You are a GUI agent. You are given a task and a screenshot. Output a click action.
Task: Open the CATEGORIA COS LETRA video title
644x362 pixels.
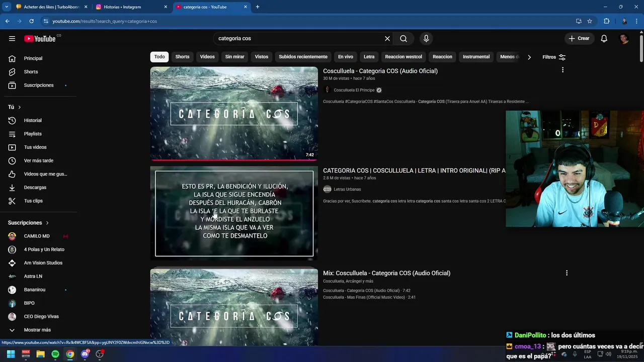coord(414,170)
